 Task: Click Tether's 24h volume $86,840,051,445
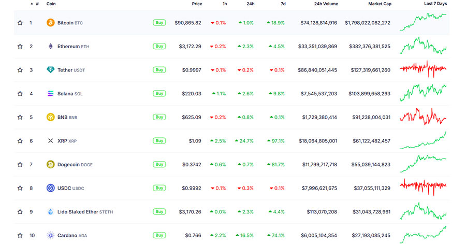(317, 70)
